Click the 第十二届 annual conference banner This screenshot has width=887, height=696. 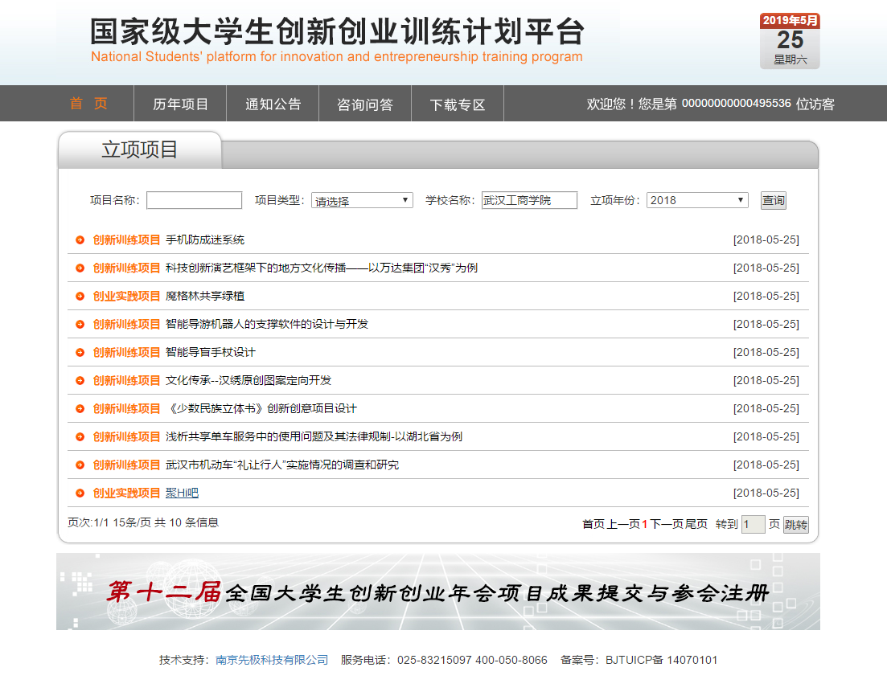(438, 592)
